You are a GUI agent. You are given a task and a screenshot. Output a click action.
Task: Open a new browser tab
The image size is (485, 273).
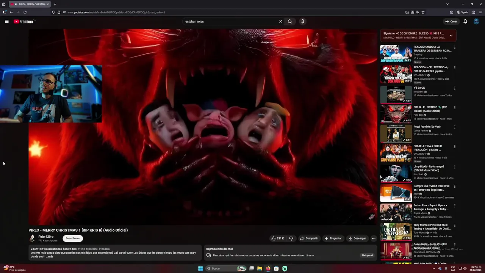tap(55, 4)
